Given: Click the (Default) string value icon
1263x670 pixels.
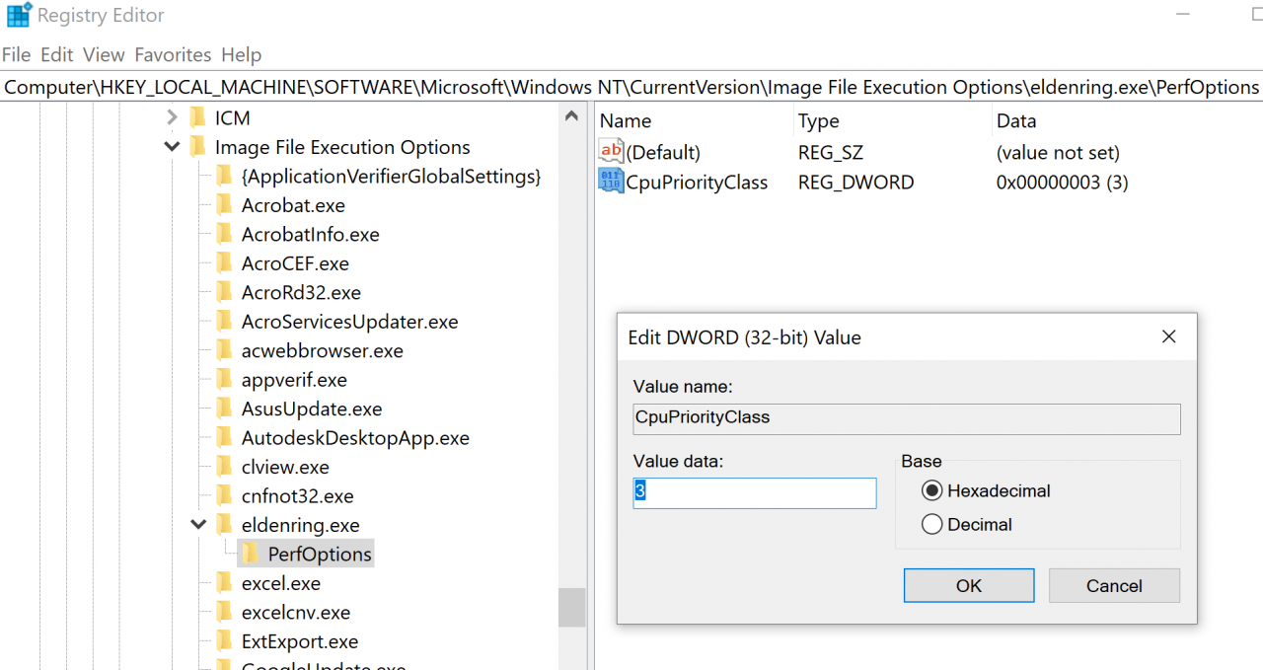Looking at the screenshot, I should click(612, 152).
